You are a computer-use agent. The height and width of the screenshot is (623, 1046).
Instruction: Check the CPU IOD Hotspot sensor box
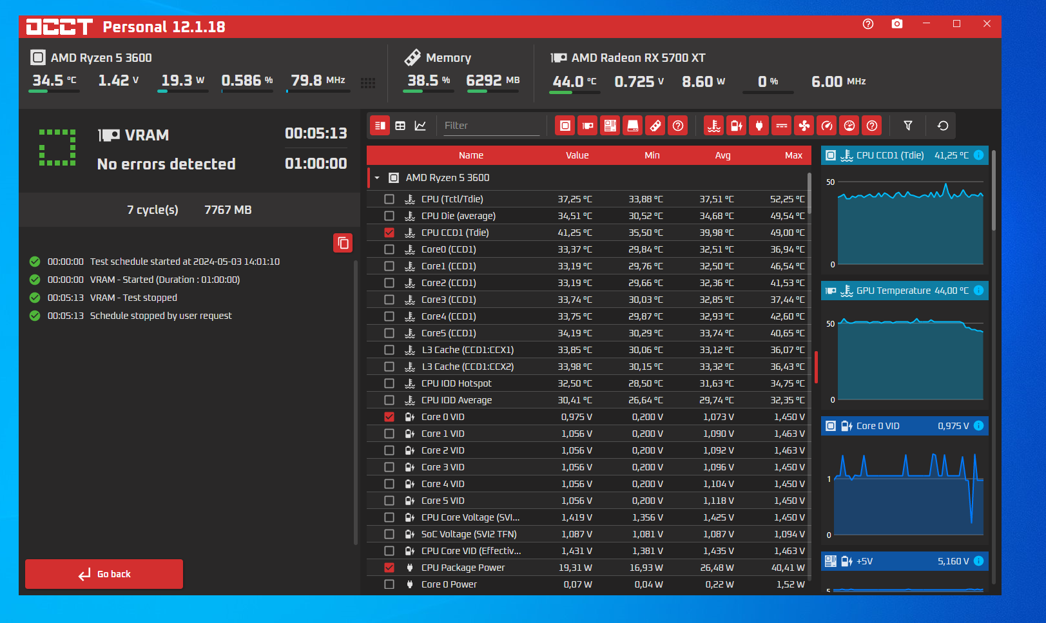click(x=389, y=383)
